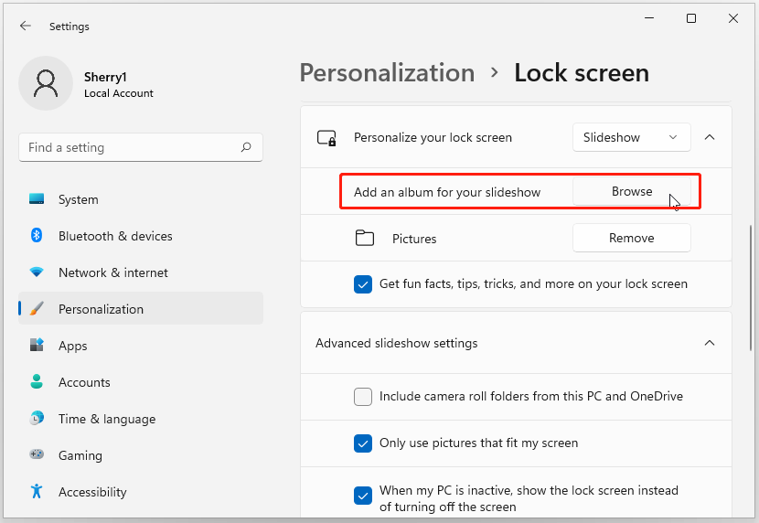
Task: Uncheck Get fun facts, tips, tricks checkbox
Action: 363,284
